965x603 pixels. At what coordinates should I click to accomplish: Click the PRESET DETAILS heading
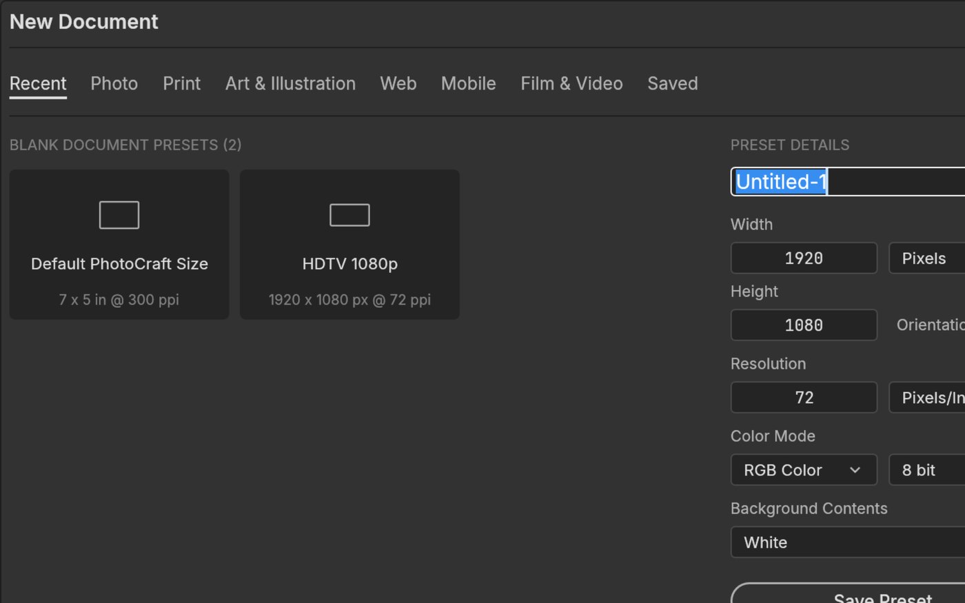tap(790, 145)
